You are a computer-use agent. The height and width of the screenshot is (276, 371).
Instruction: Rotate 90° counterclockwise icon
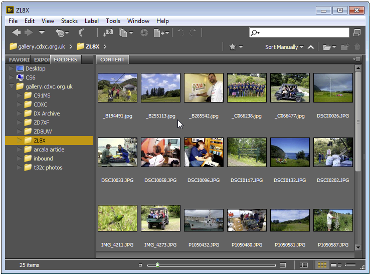181,32
